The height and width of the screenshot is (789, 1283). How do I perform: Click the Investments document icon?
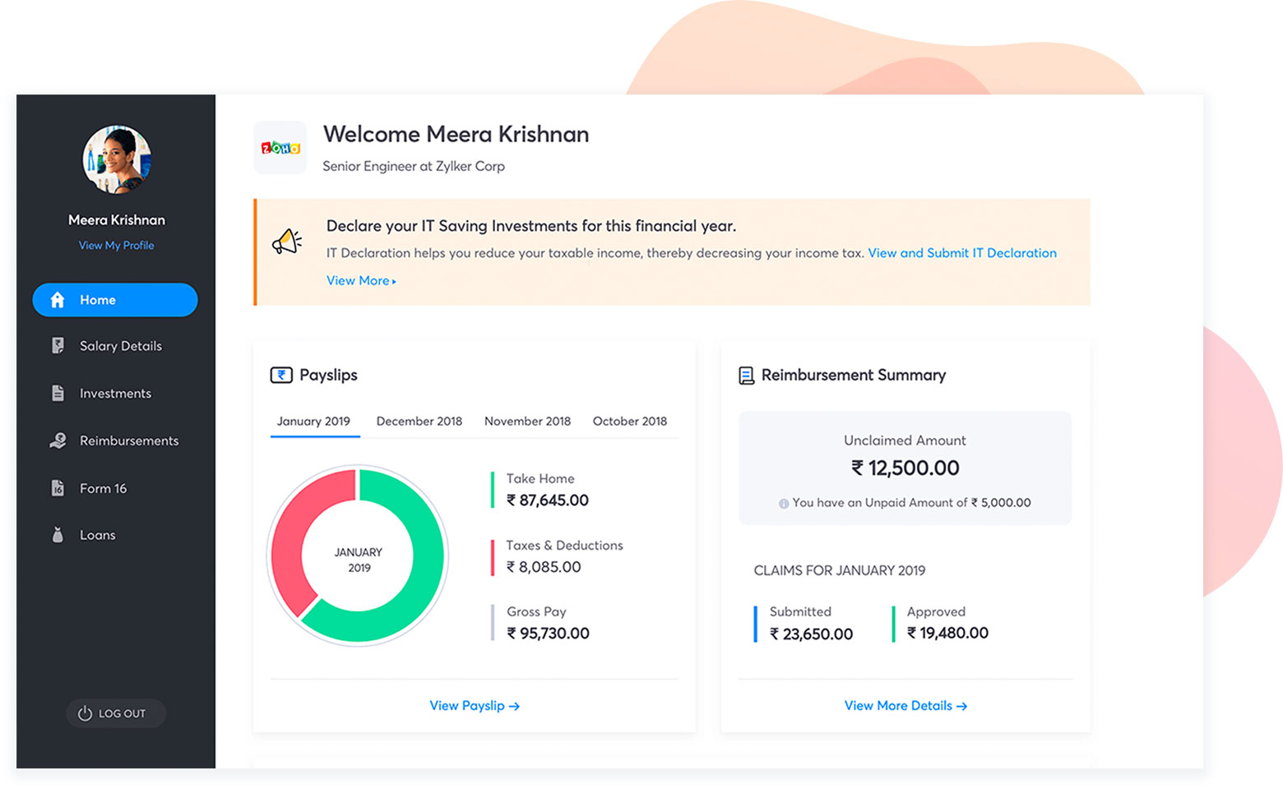click(x=58, y=393)
